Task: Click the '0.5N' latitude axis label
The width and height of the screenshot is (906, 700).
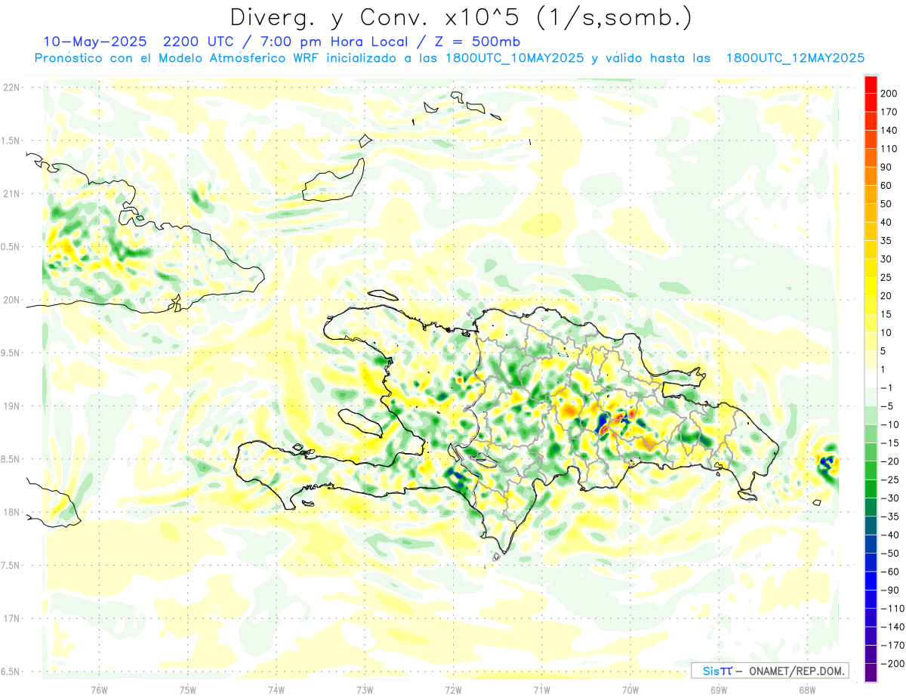Action: pyautogui.click(x=11, y=247)
